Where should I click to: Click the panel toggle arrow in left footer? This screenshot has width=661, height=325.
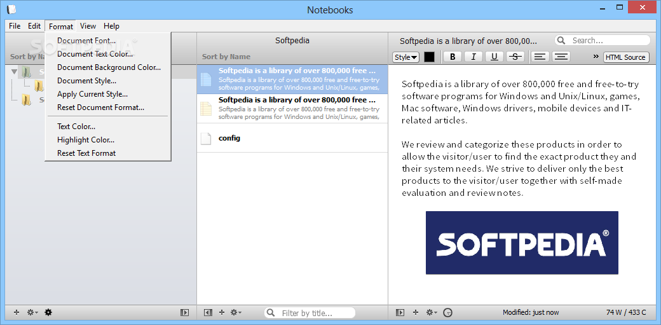(x=184, y=312)
